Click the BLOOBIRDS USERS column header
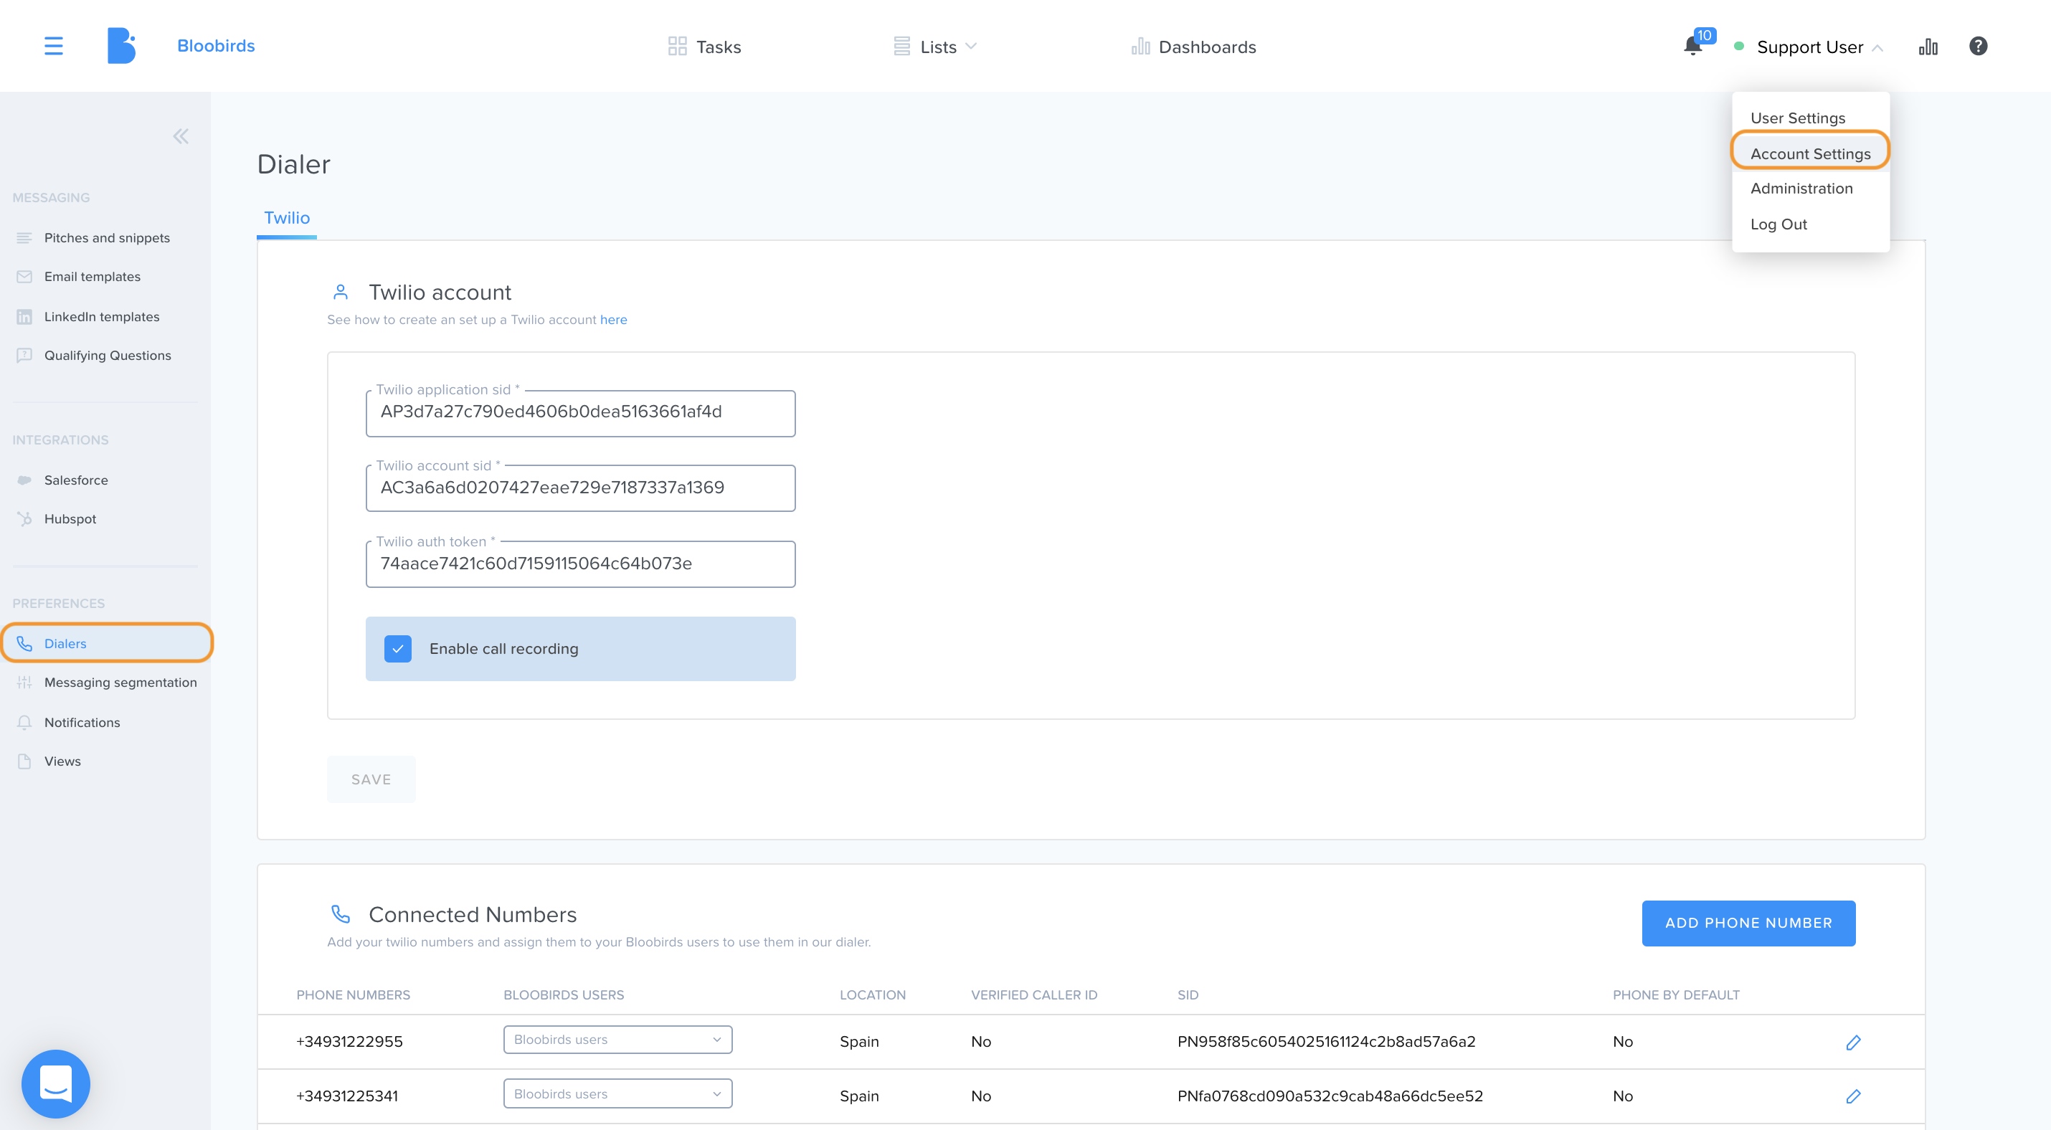Screen dimensions: 2051x1130 (x=564, y=994)
